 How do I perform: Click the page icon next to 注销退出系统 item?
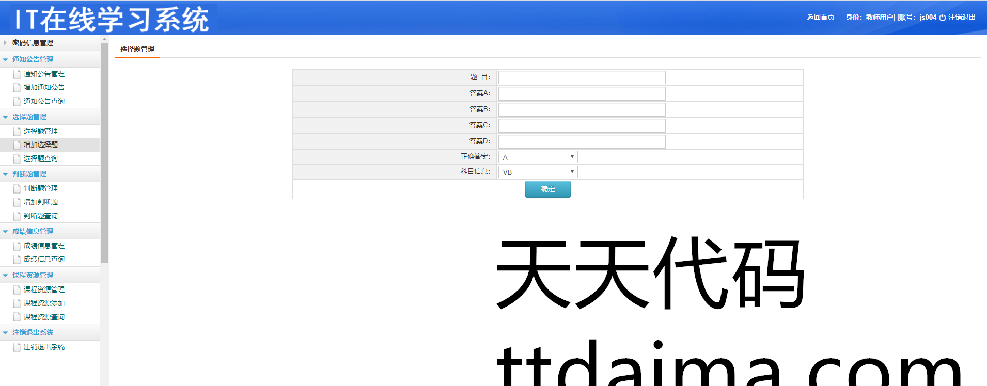pyautogui.click(x=17, y=347)
